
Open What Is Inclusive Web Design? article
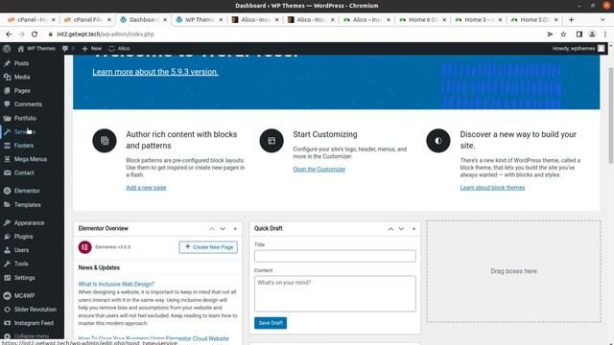click(x=116, y=285)
